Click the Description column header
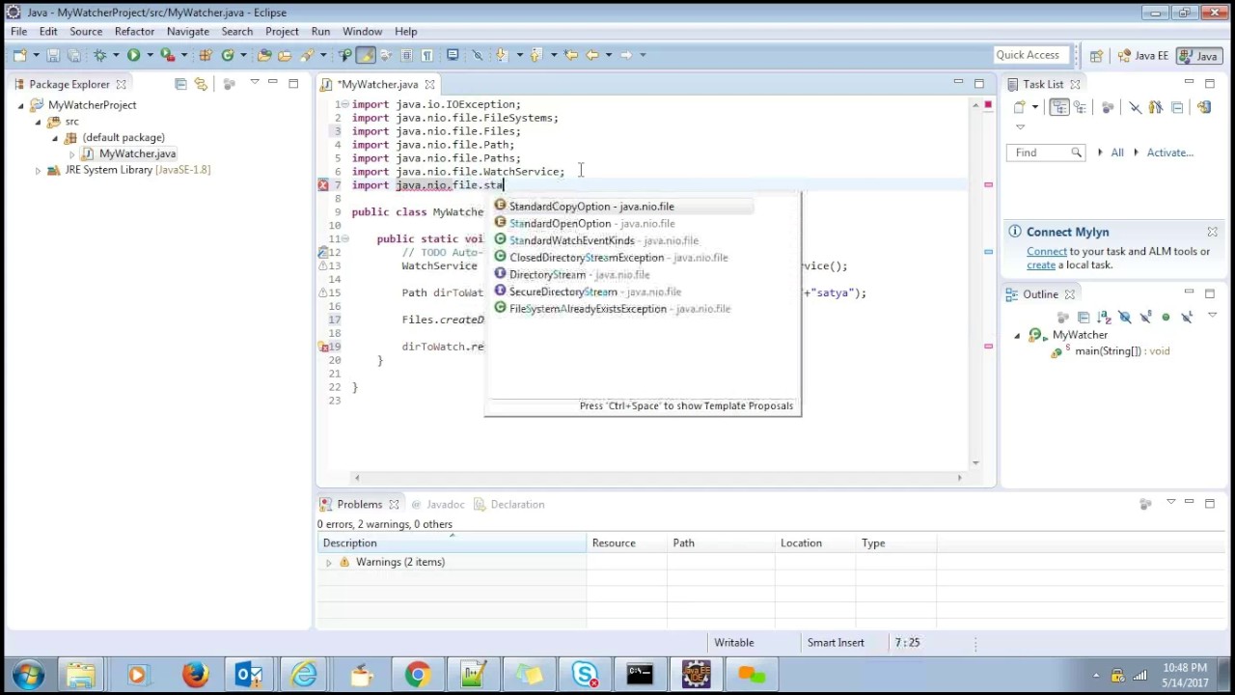The width and height of the screenshot is (1235, 695). click(452, 543)
